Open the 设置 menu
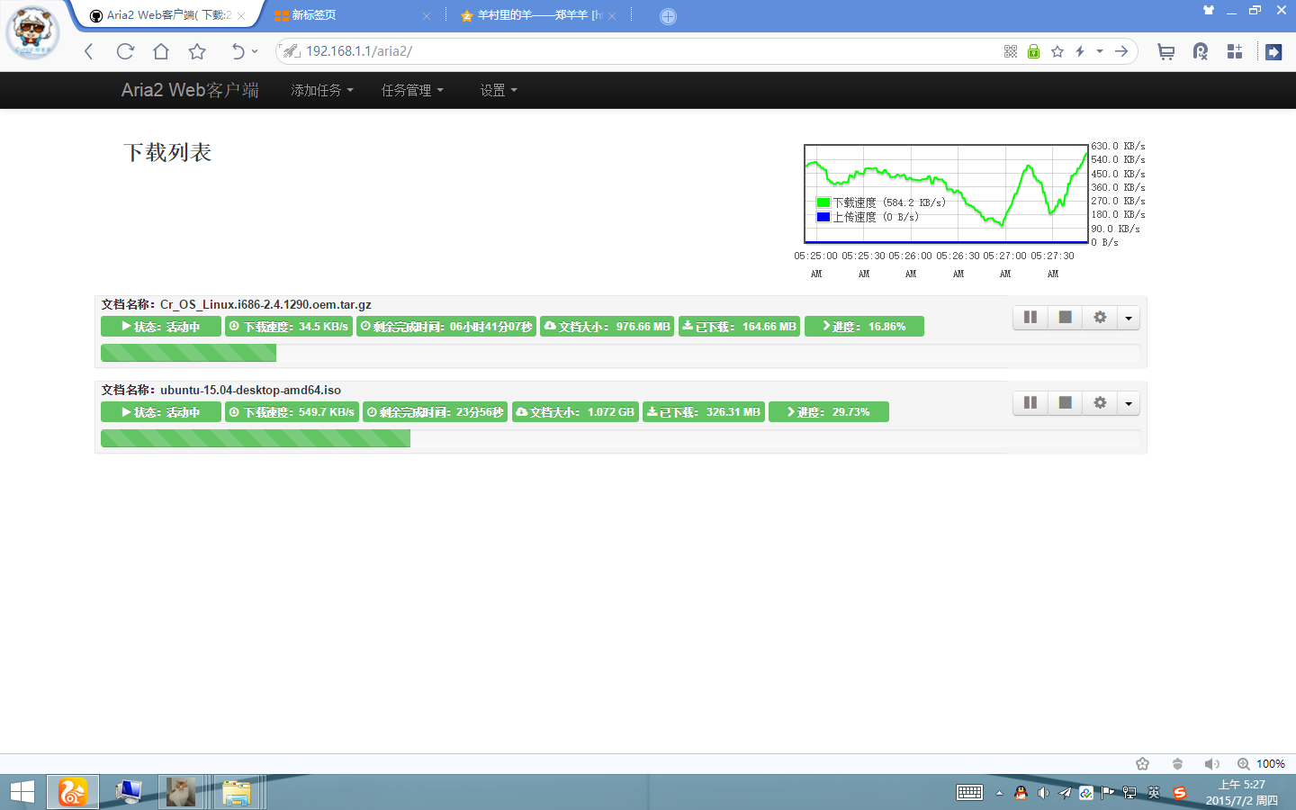The image size is (1296, 810). tap(499, 90)
